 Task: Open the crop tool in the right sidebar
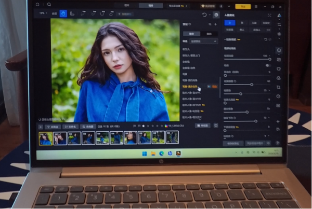(279, 87)
